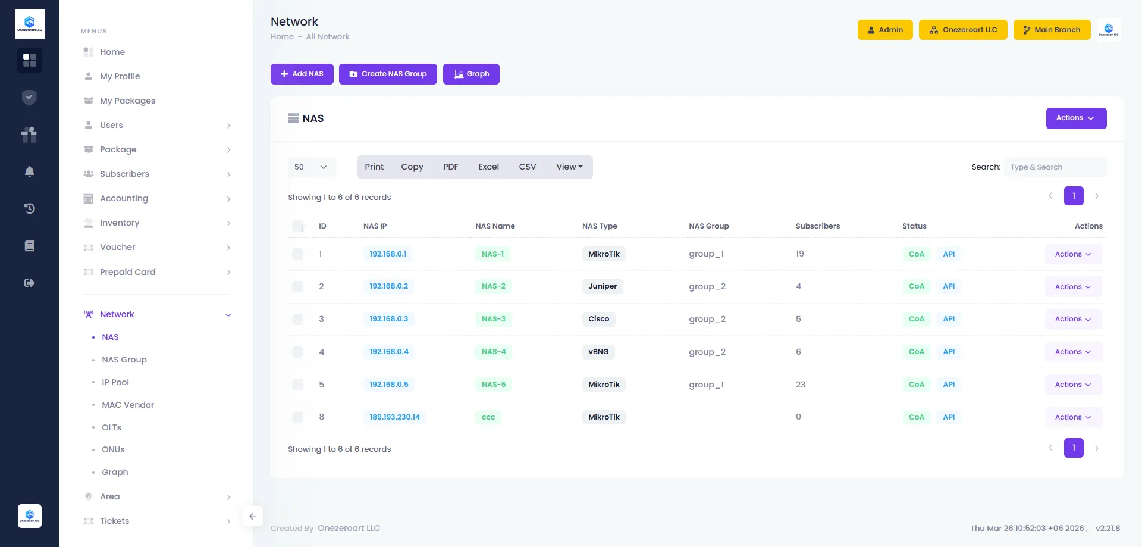Open the NAS panel Actions dropdown
This screenshot has width=1142, height=547.
point(1075,118)
